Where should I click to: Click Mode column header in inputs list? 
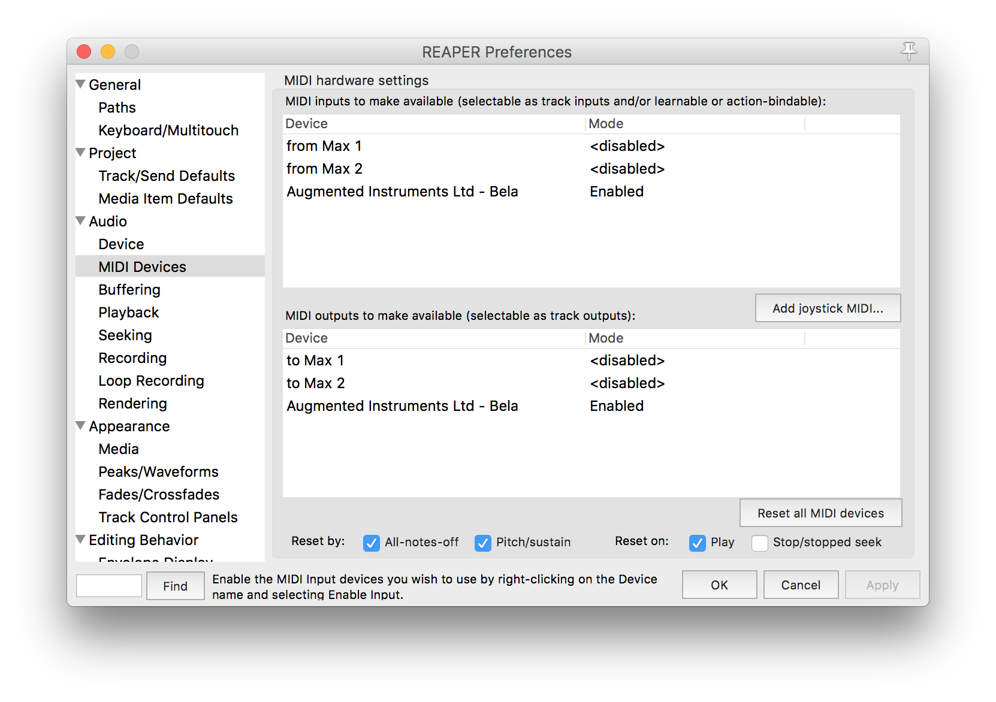(695, 124)
